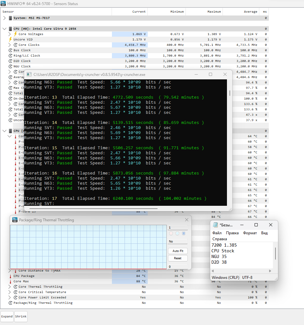Click the clock icon next to Ring/LLC Clock
304x325 pixels.
(10, 56)
